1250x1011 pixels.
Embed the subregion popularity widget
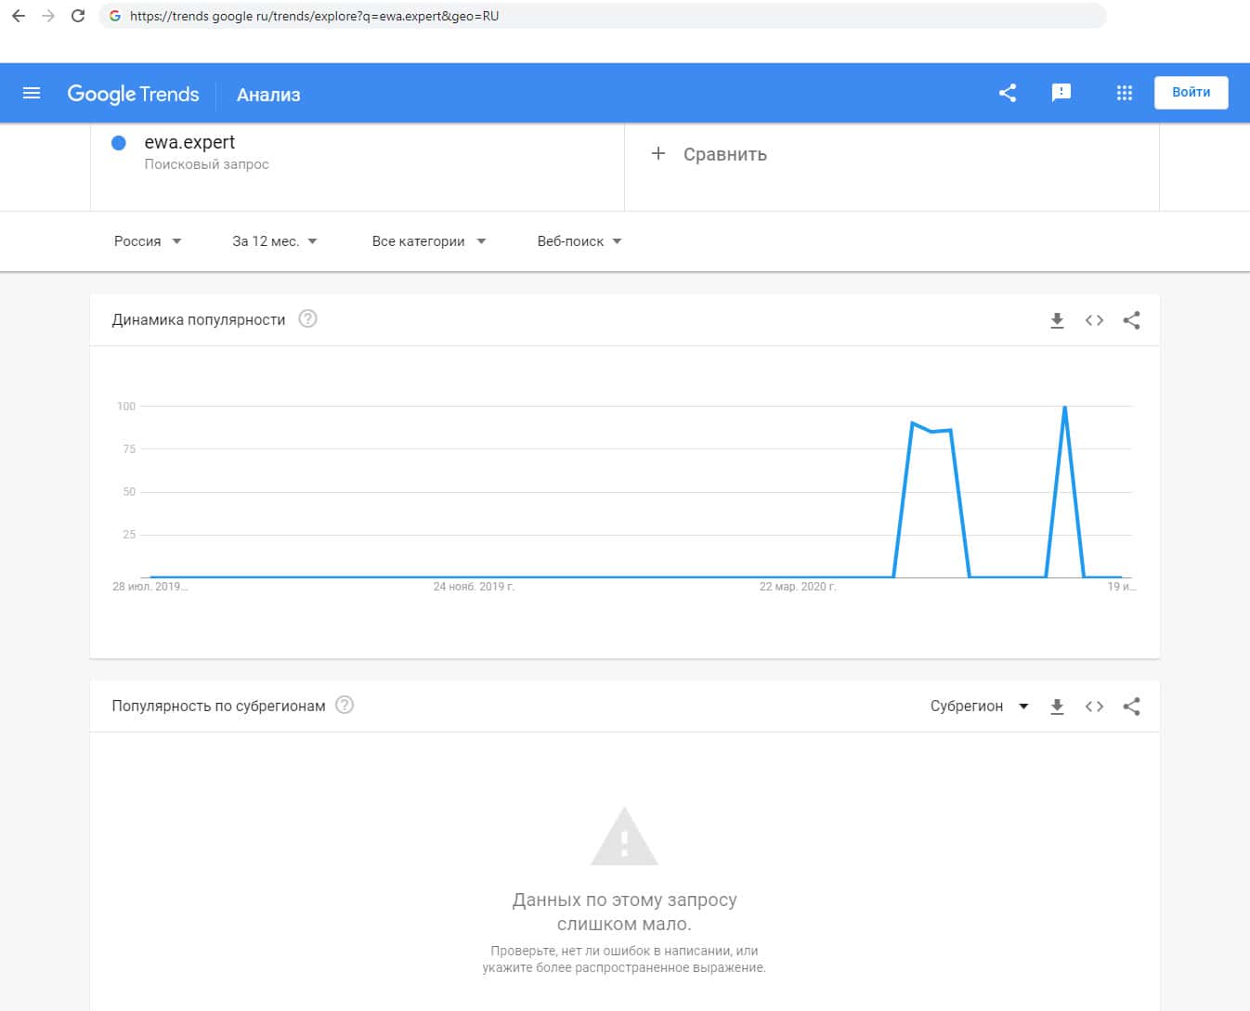pos(1094,706)
